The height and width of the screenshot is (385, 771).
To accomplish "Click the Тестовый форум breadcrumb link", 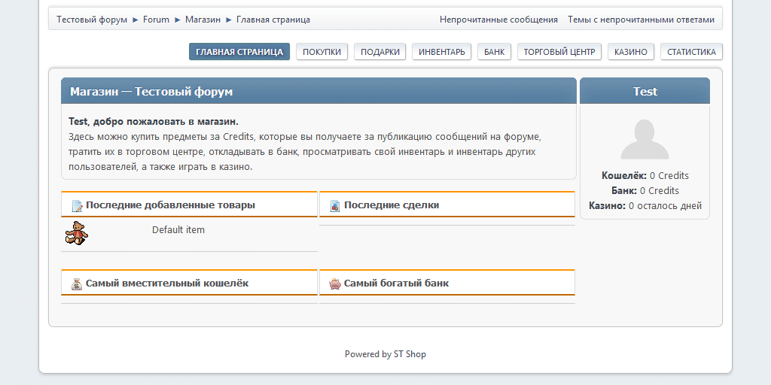I will click(92, 20).
